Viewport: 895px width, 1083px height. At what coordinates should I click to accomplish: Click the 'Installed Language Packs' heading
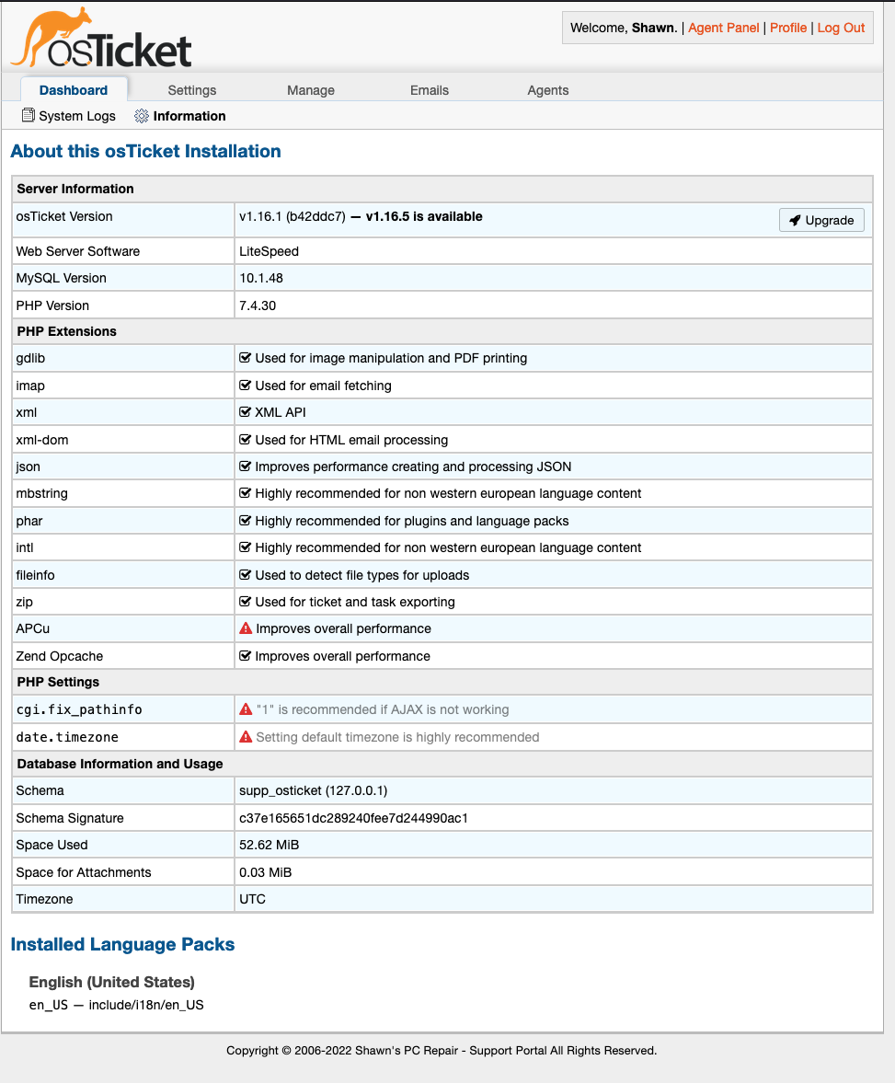123,944
